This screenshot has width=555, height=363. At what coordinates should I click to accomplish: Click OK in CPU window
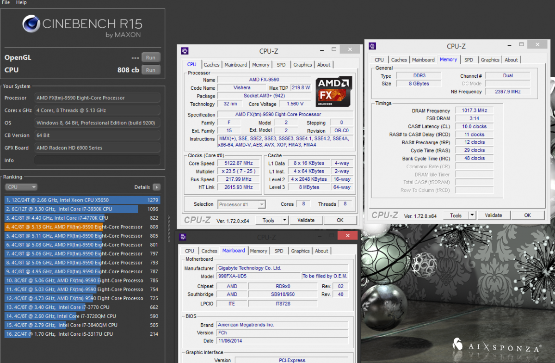coord(340,220)
